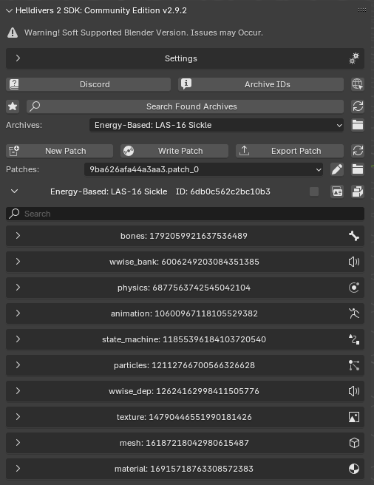Image resolution: width=374 pixels, height=485 pixels.
Task: Click 'material: 16915718763308572383' label
Action: [x=184, y=469]
